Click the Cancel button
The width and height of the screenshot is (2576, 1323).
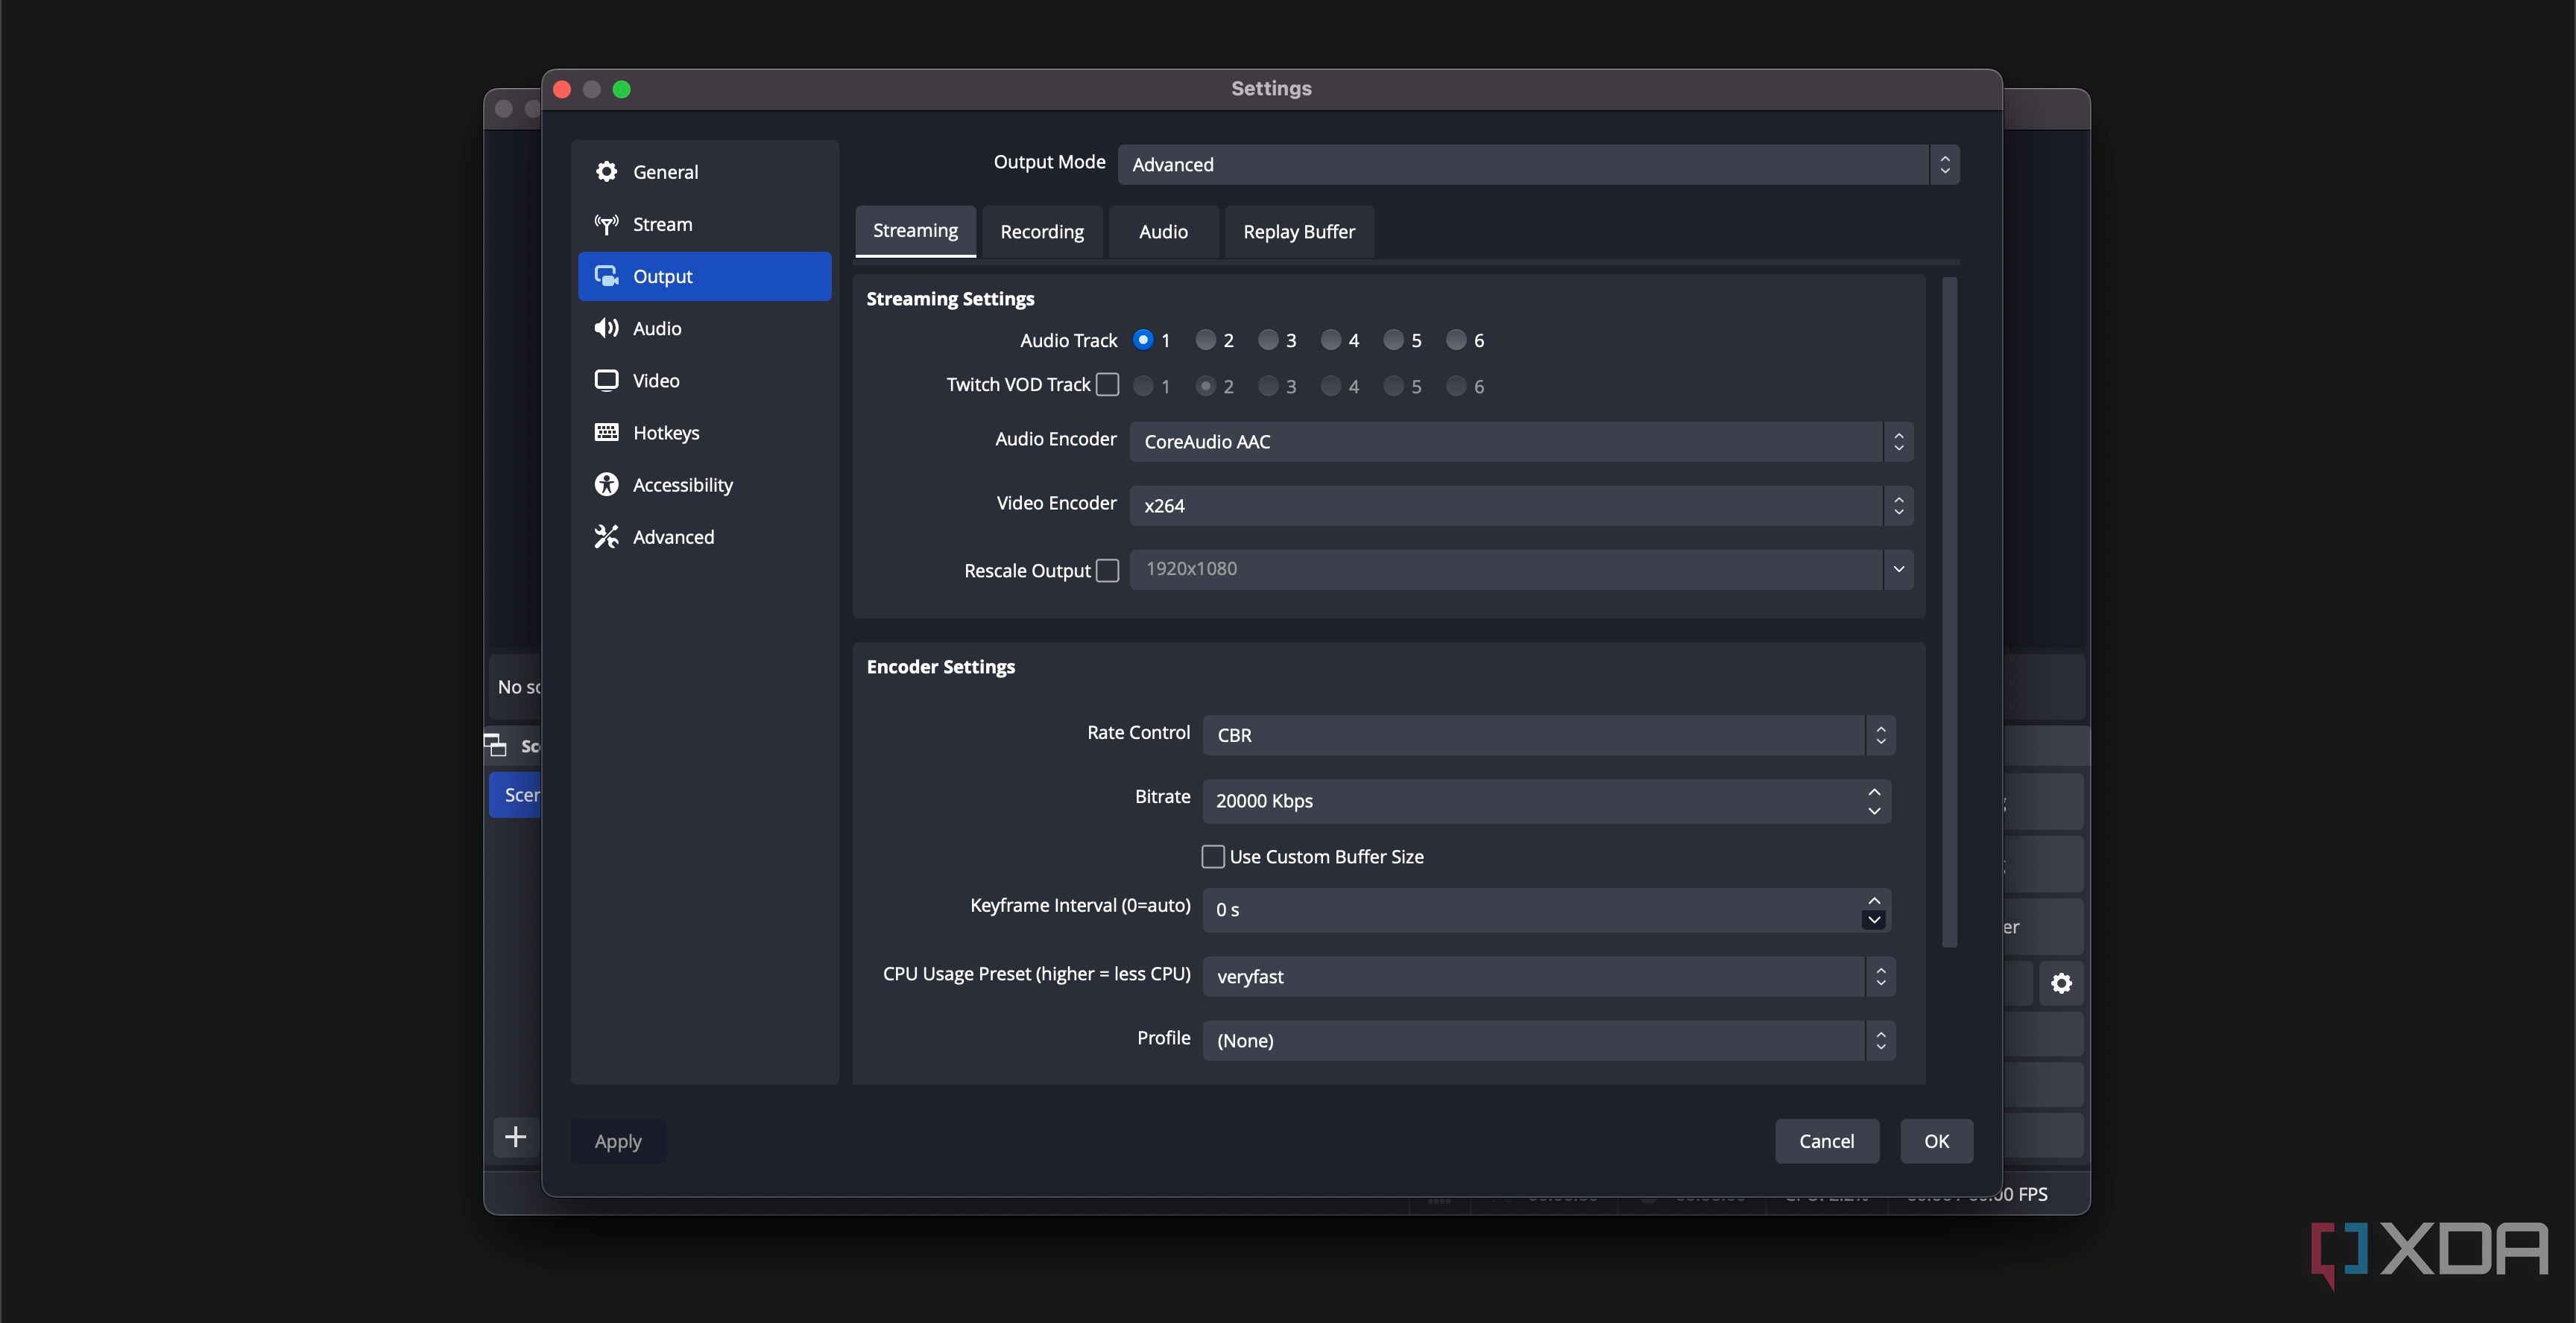[x=1826, y=1141]
